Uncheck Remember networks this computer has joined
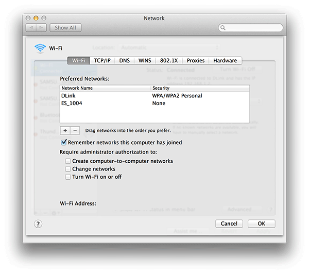The width and height of the screenshot is (309, 274). point(64,142)
